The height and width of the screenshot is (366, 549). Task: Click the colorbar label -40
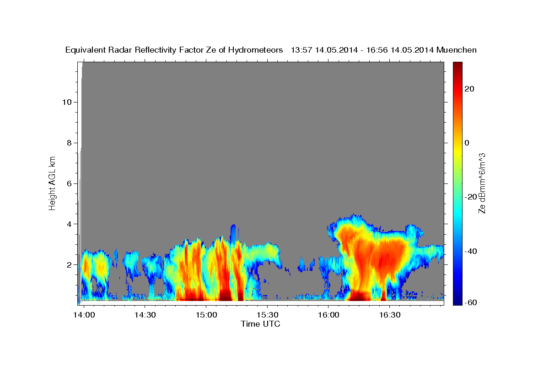(x=471, y=251)
